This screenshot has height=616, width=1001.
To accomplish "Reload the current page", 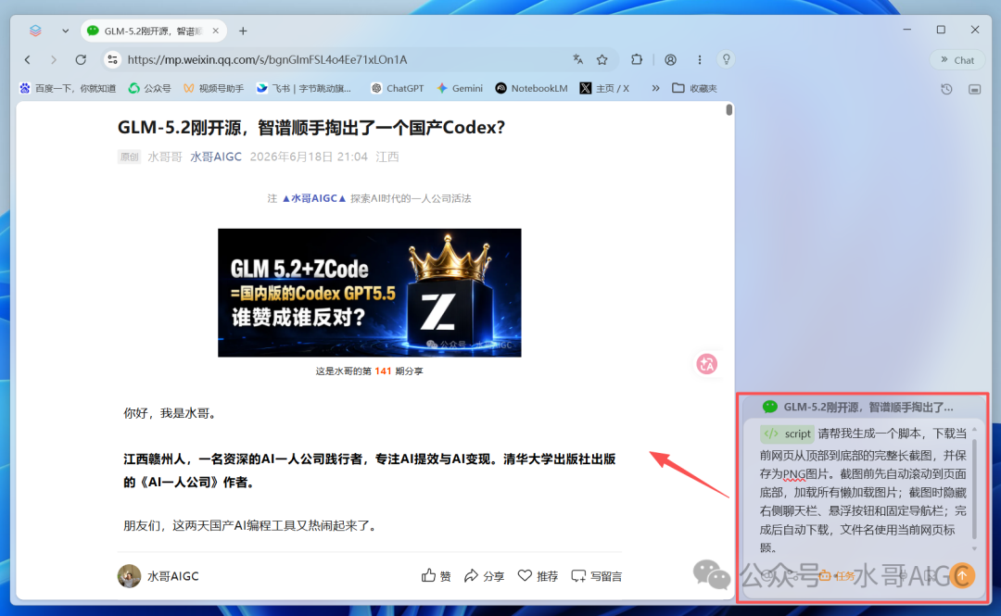I will (81, 59).
